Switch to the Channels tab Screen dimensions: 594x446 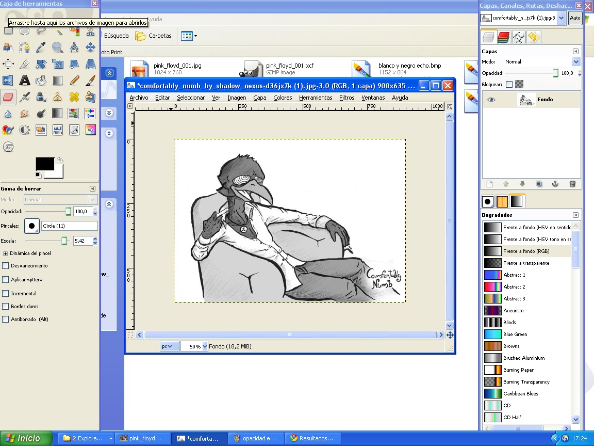coord(503,37)
